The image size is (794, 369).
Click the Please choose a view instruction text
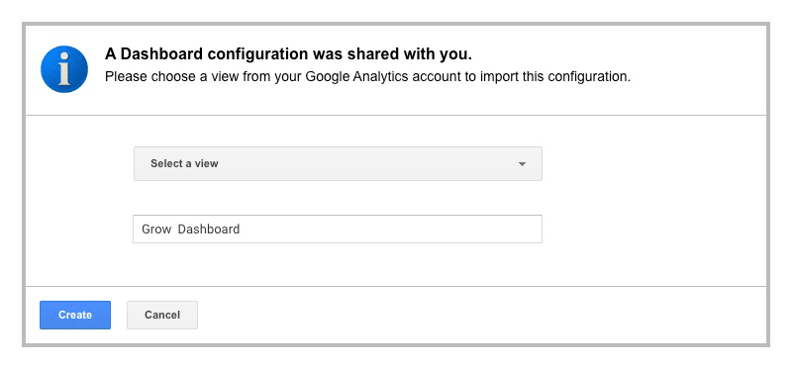[x=367, y=77]
